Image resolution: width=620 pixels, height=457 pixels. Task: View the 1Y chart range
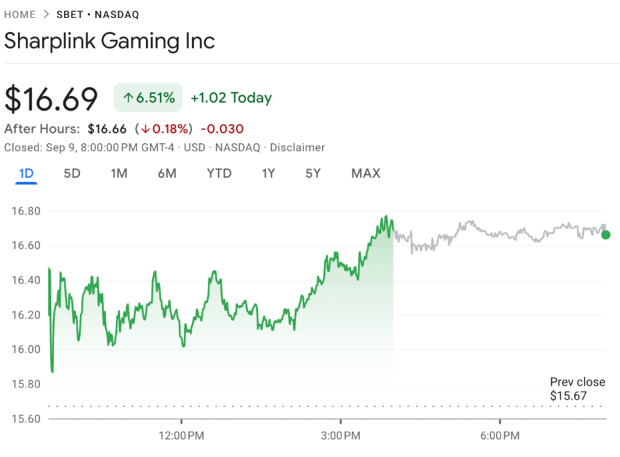click(x=268, y=174)
